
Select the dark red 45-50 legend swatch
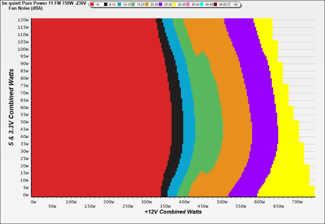point(216,5)
